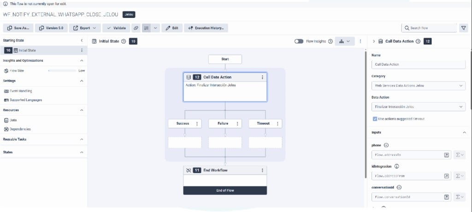
Task: Collapse the Insights and Optimizations section
Action: (82, 61)
